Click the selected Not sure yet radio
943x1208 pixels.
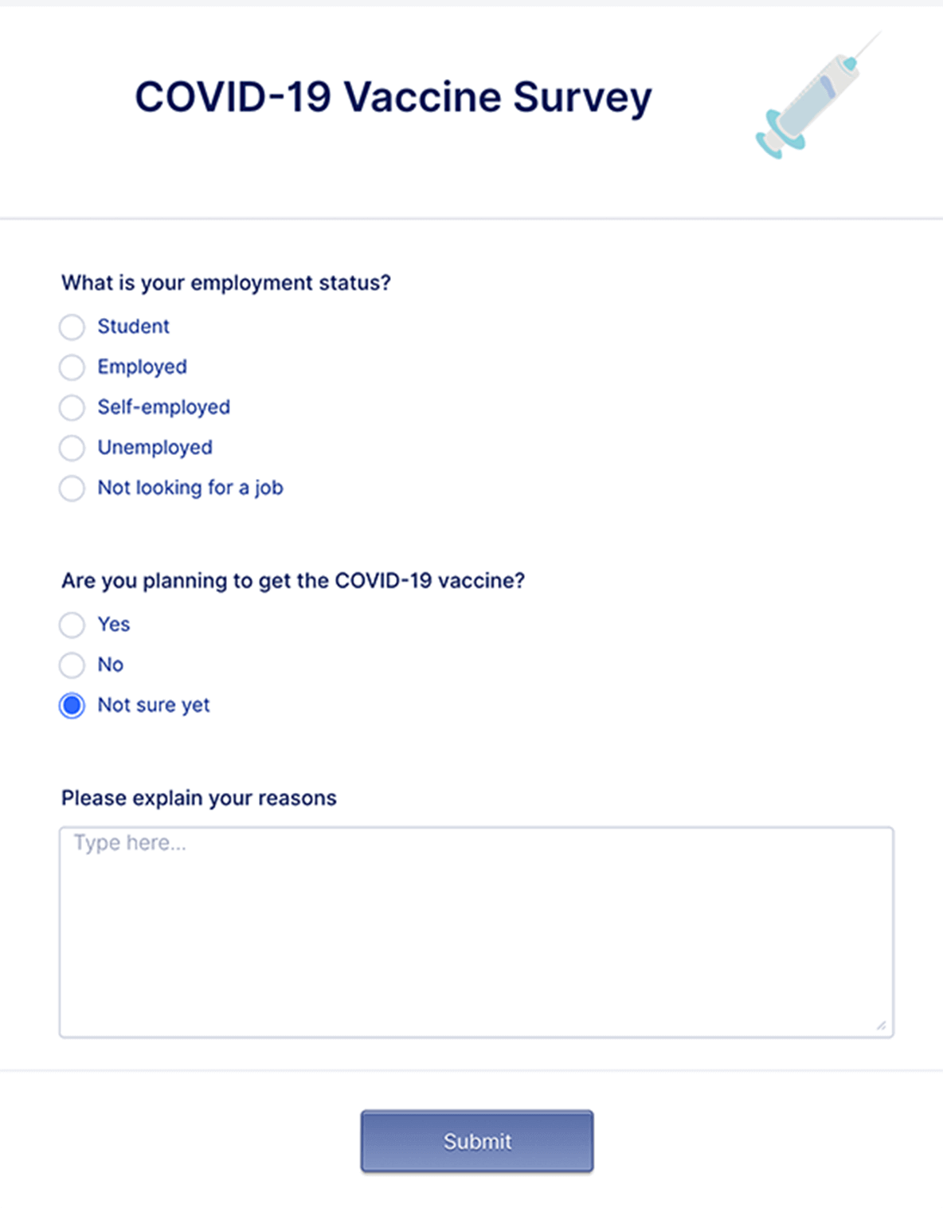click(72, 705)
